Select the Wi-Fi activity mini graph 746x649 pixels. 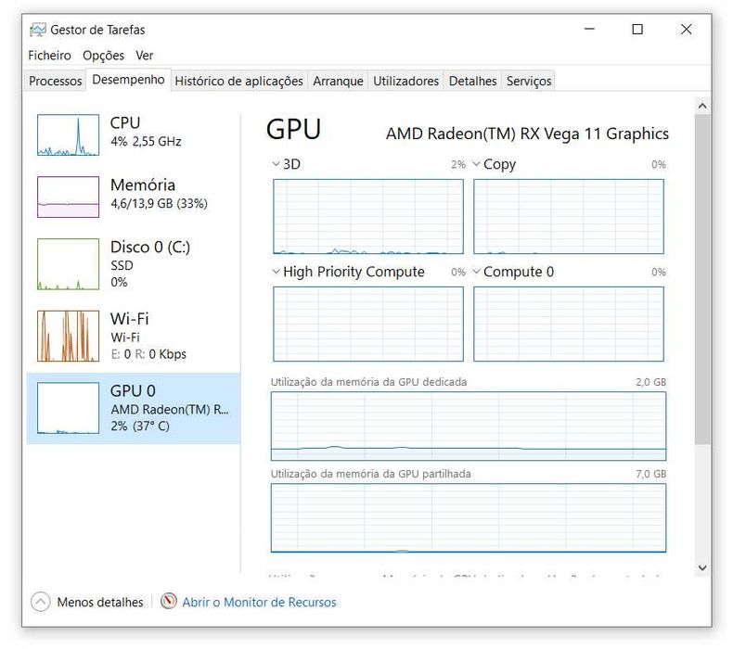tap(68, 336)
